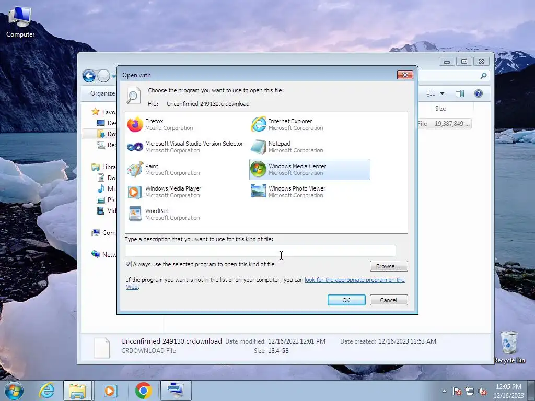The height and width of the screenshot is (401, 535).
Task: Select the Computer desktop icon
Action: 20,22
